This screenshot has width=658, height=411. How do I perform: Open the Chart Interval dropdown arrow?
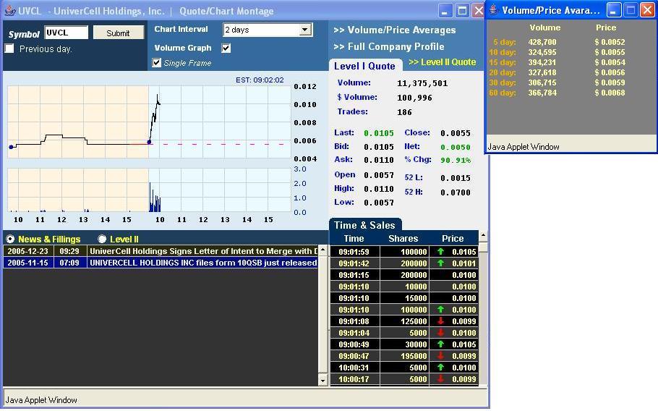point(305,30)
